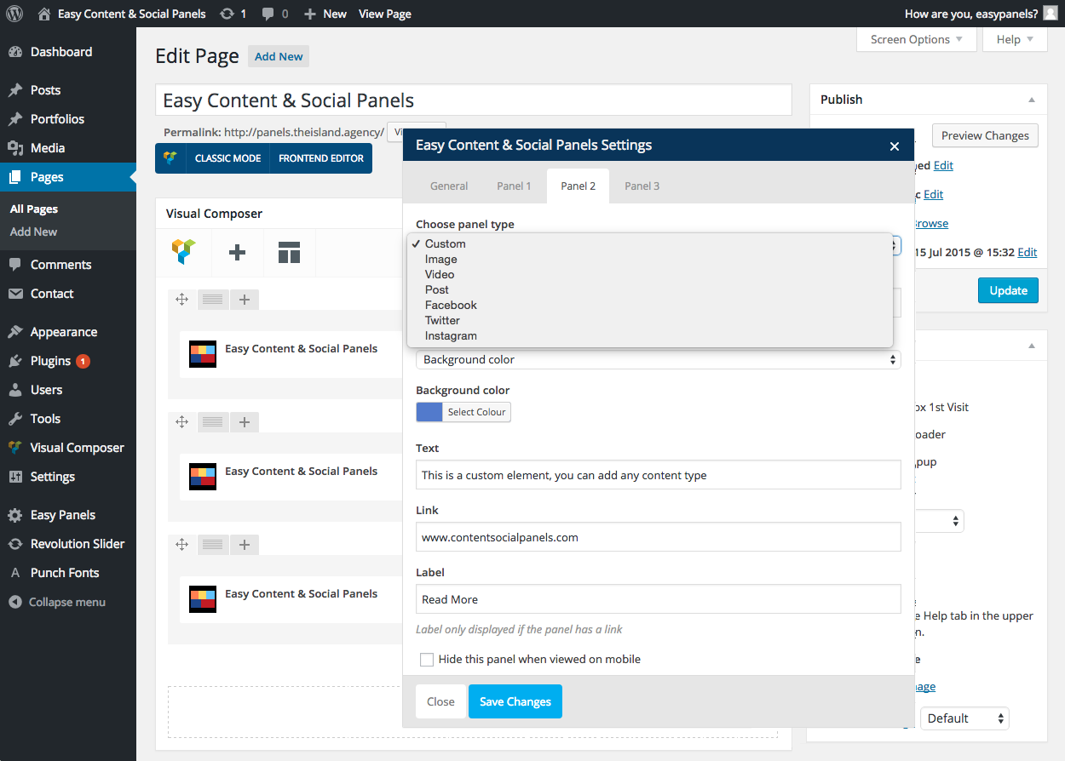
Task: Click the Select Colour button
Action: (x=476, y=412)
